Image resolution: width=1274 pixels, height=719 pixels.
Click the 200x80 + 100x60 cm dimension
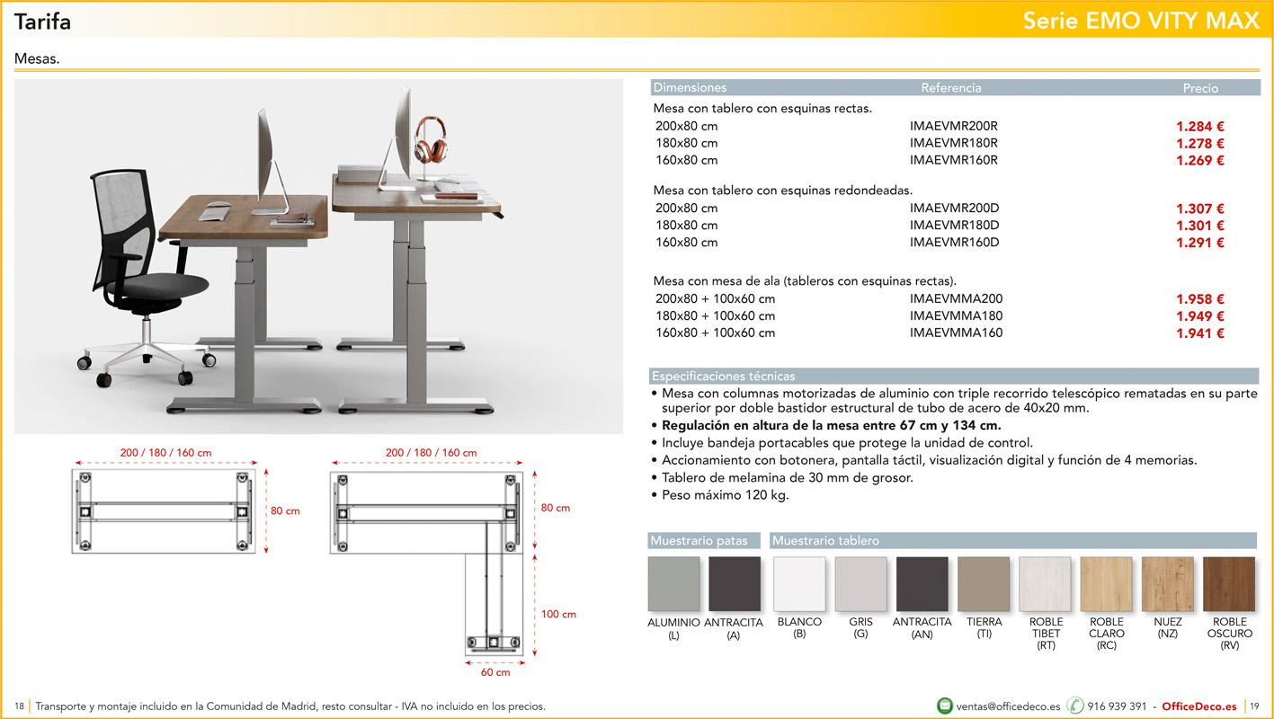point(715,299)
